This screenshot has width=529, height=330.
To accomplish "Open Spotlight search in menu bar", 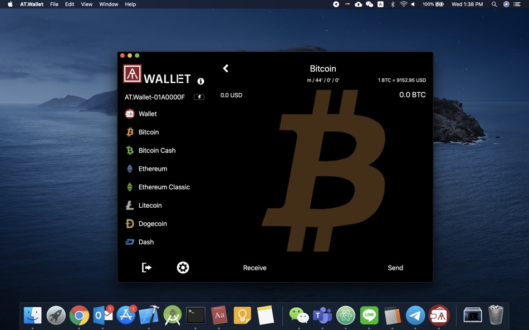I will pos(494,4).
